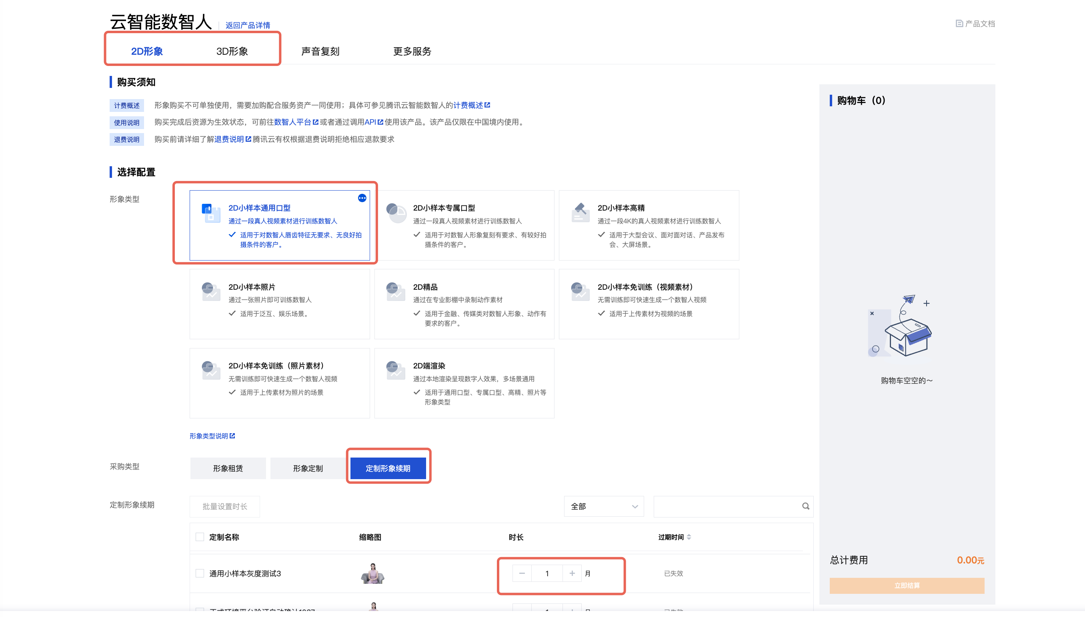This screenshot has width=1085, height=617.
Task: Click the minus icon to decrease duration
Action: 522,573
